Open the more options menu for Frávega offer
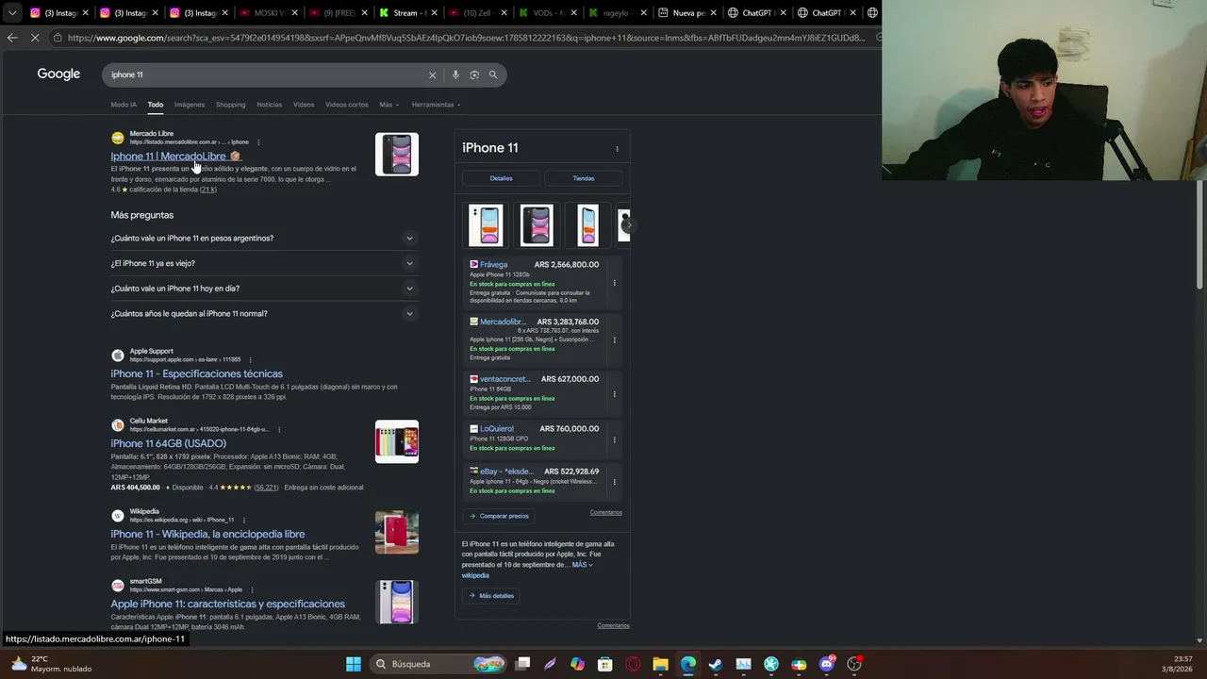 pyautogui.click(x=614, y=283)
